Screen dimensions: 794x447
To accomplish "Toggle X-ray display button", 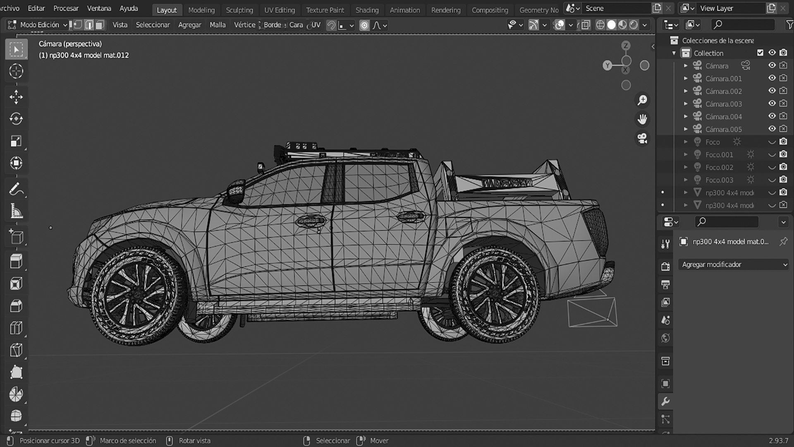I will coord(586,25).
